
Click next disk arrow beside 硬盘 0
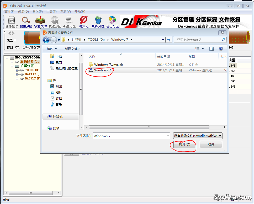14,33
